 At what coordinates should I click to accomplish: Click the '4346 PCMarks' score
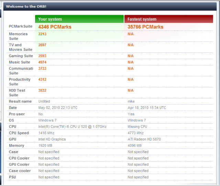point(55,27)
